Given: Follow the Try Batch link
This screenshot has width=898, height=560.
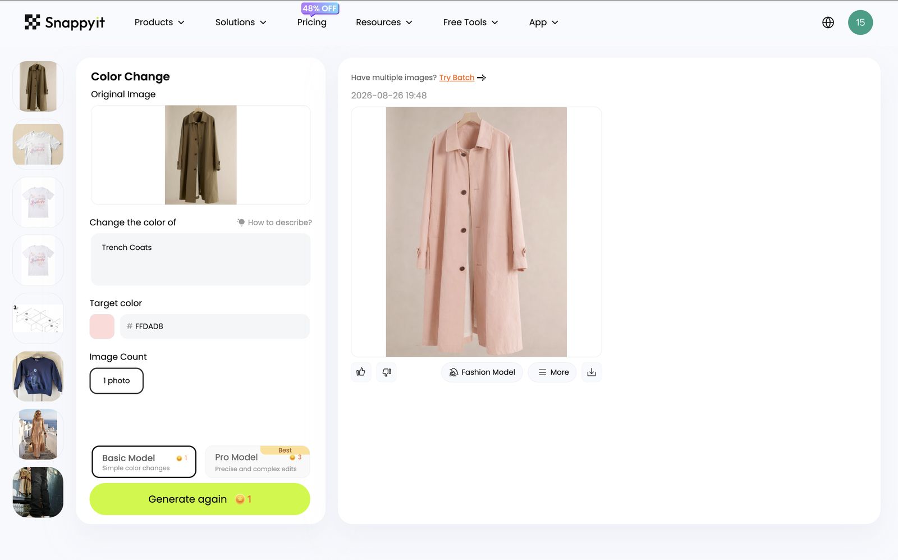Looking at the screenshot, I should coord(456,78).
